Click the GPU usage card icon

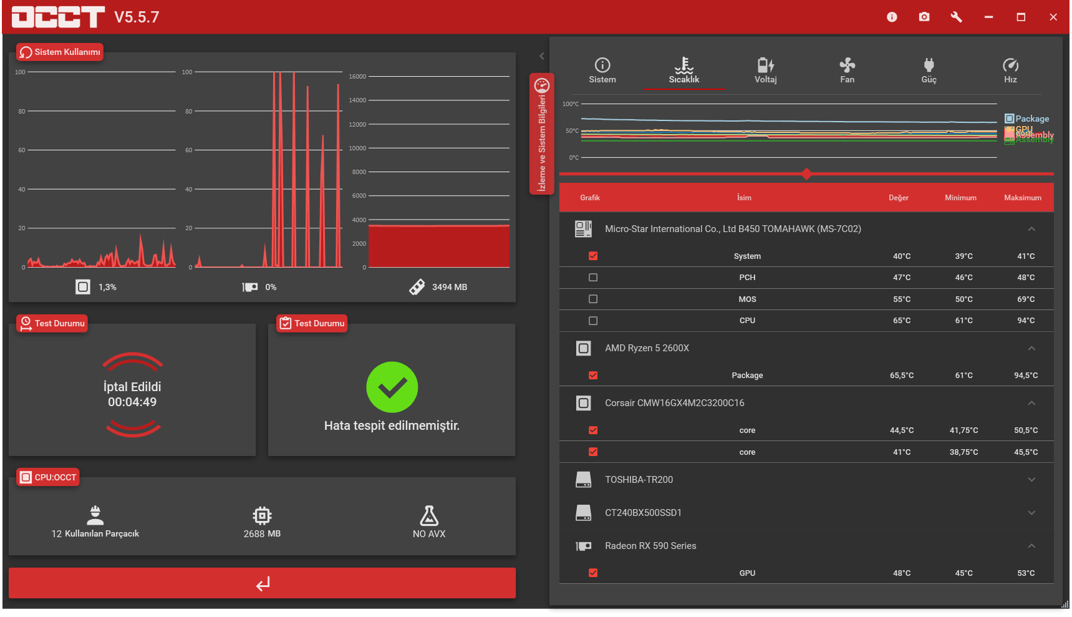tap(250, 287)
